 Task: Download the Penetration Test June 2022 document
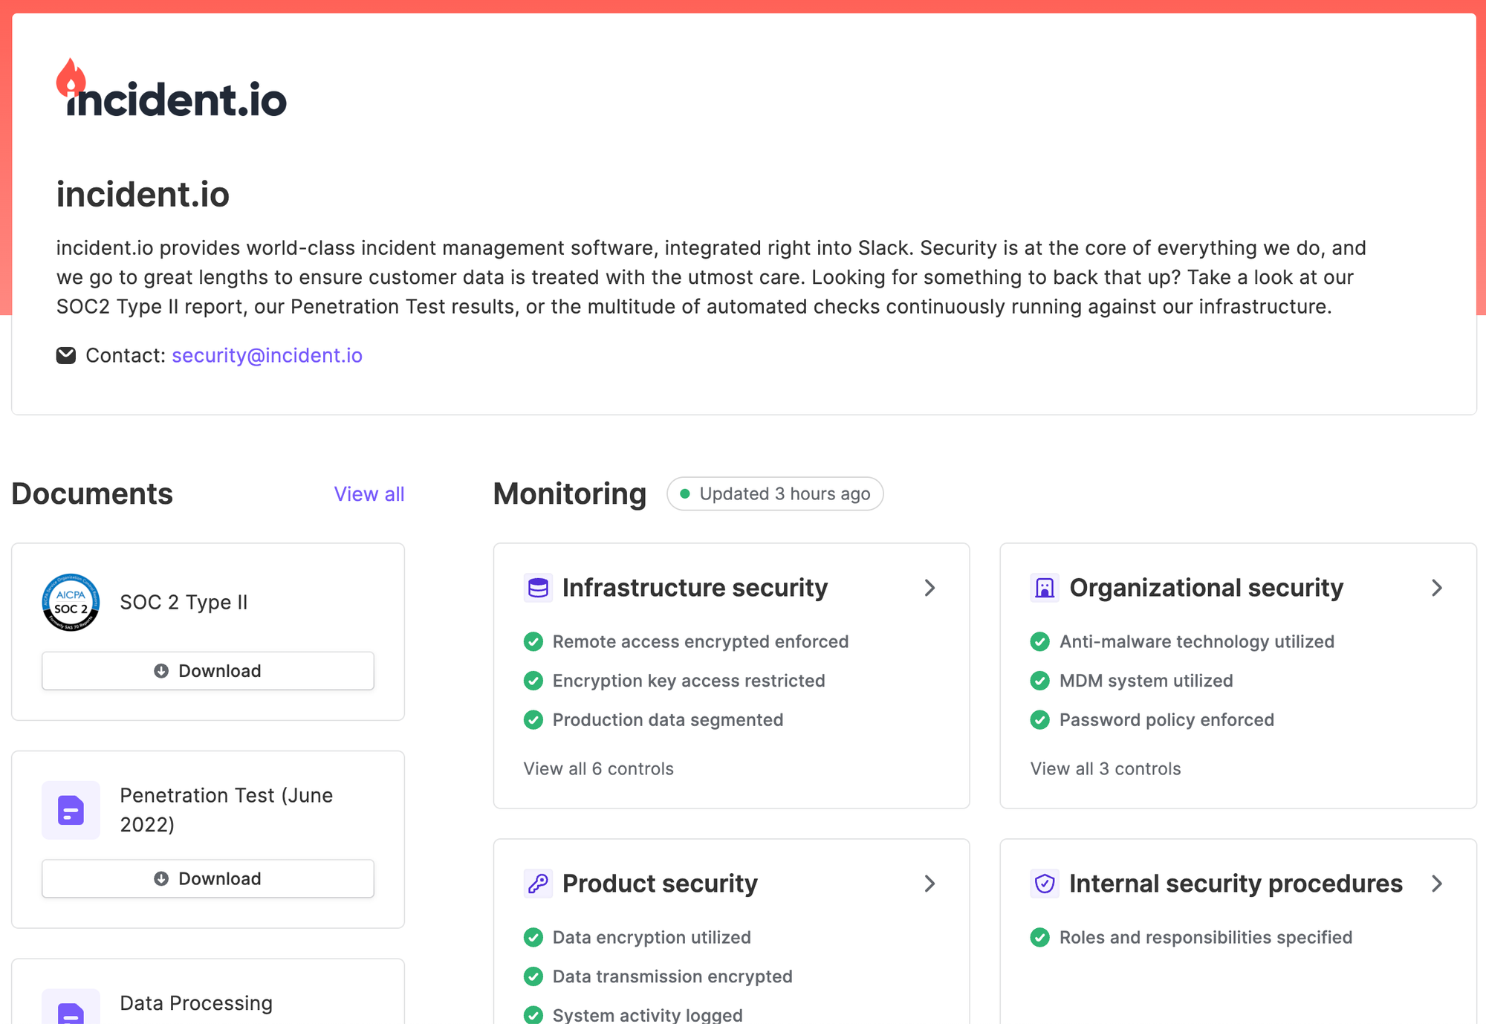[x=208, y=878]
